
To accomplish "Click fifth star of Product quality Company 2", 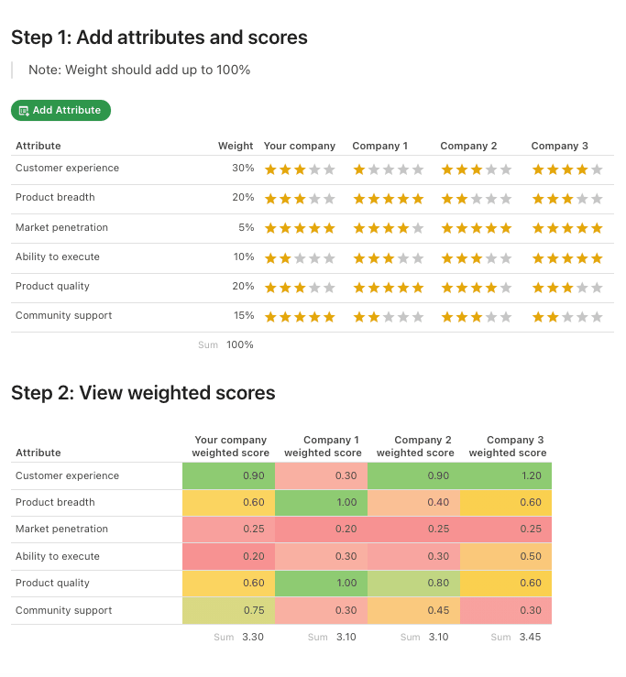I will [506, 288].
